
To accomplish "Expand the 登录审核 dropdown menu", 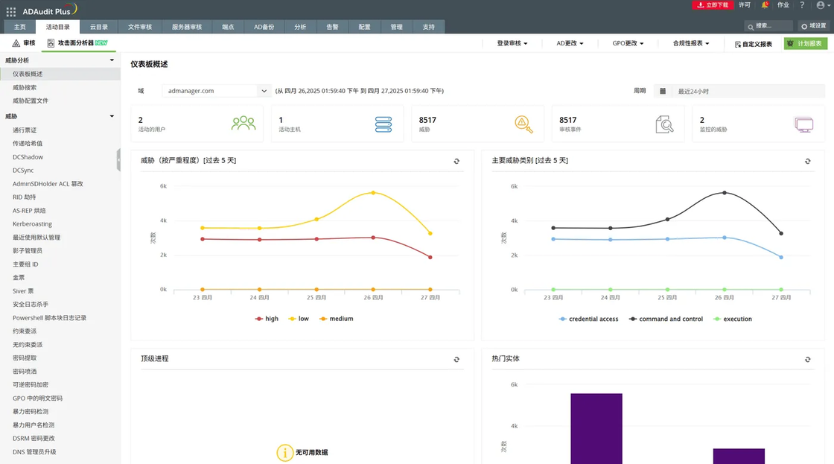I will [x=512, y=44].
